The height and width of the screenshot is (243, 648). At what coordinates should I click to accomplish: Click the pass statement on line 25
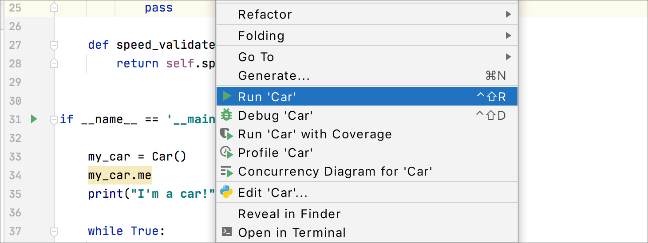coord(158,8)
